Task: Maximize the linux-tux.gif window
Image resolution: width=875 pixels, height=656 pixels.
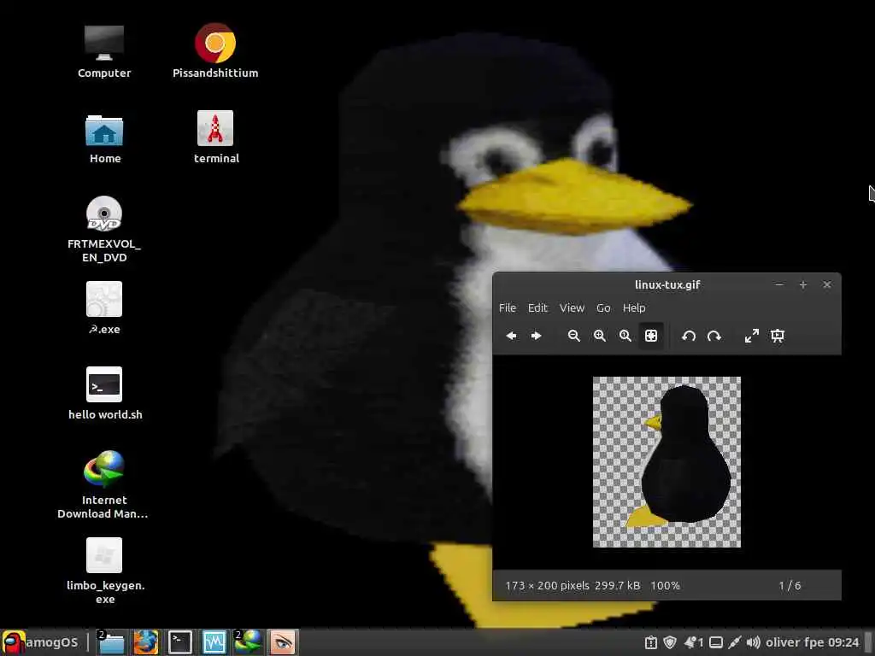Action: [803, 284]
